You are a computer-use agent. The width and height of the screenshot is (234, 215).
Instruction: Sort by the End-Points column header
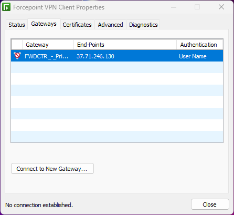tap(125, 45)
